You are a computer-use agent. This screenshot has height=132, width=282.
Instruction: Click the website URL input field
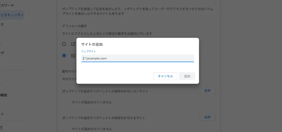coord(138,58)
